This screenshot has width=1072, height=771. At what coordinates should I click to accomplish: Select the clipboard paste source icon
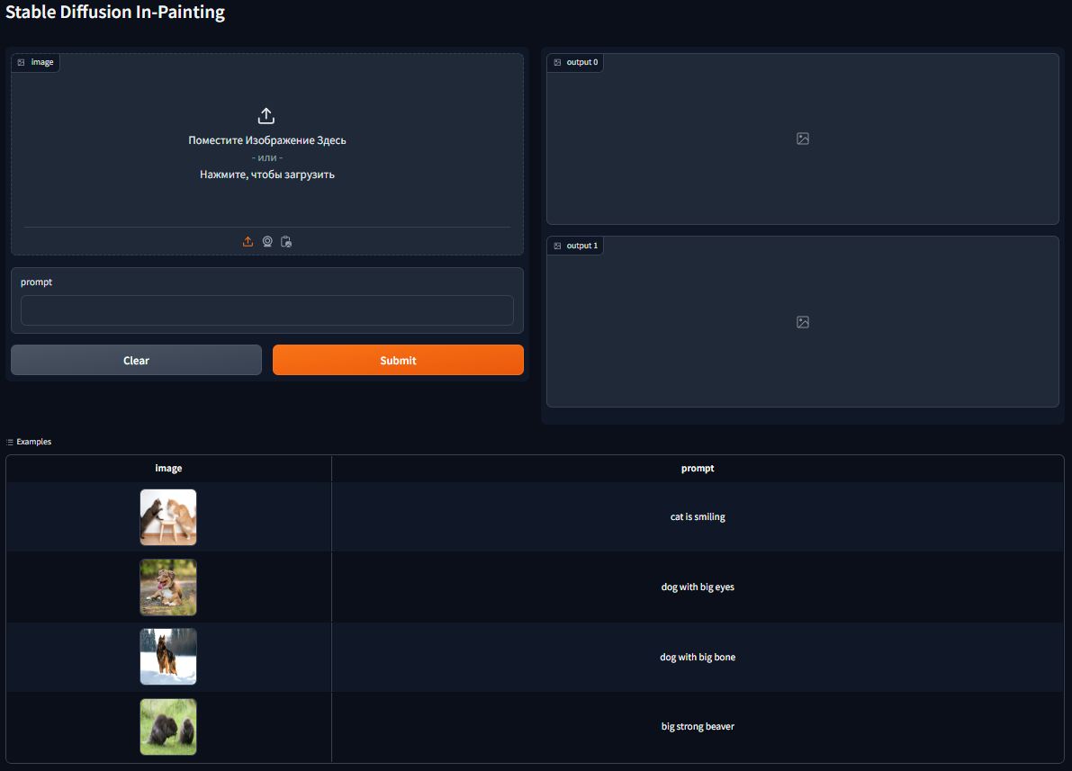coord(286,241)
